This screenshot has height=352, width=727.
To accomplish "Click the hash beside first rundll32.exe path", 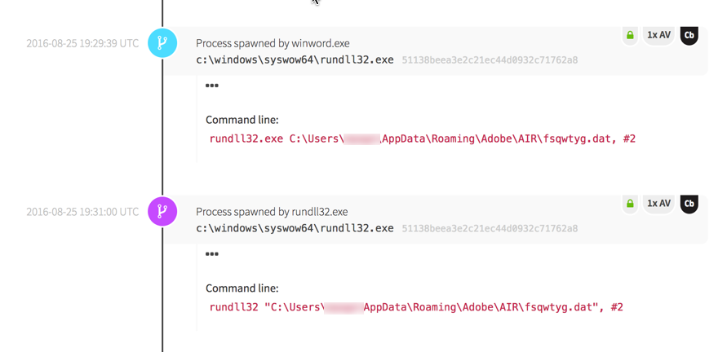I will pos(490,60).
